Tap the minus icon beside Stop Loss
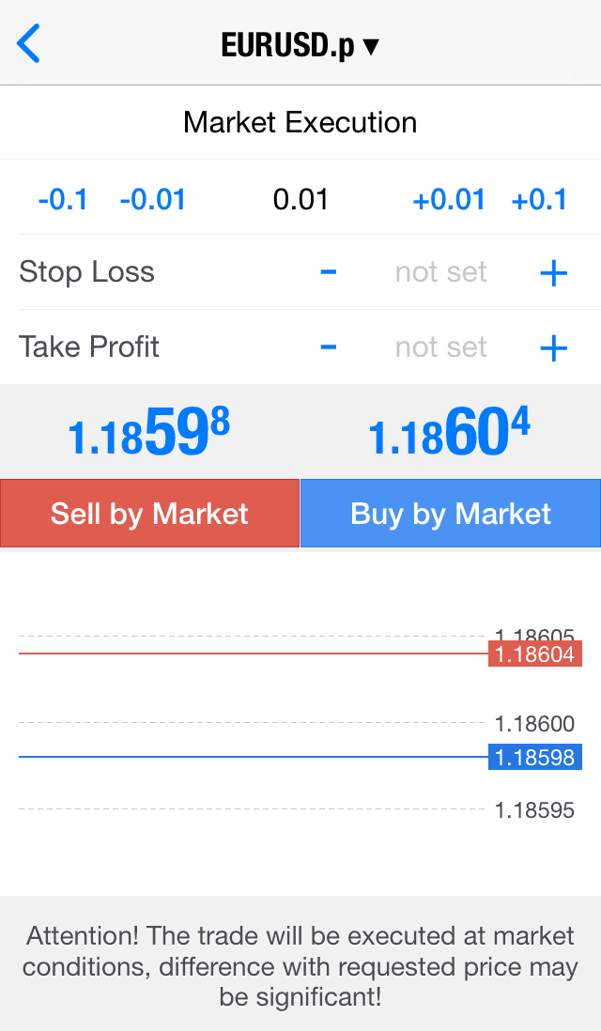This screenshot has width=601, height=1031. [328, 272]
